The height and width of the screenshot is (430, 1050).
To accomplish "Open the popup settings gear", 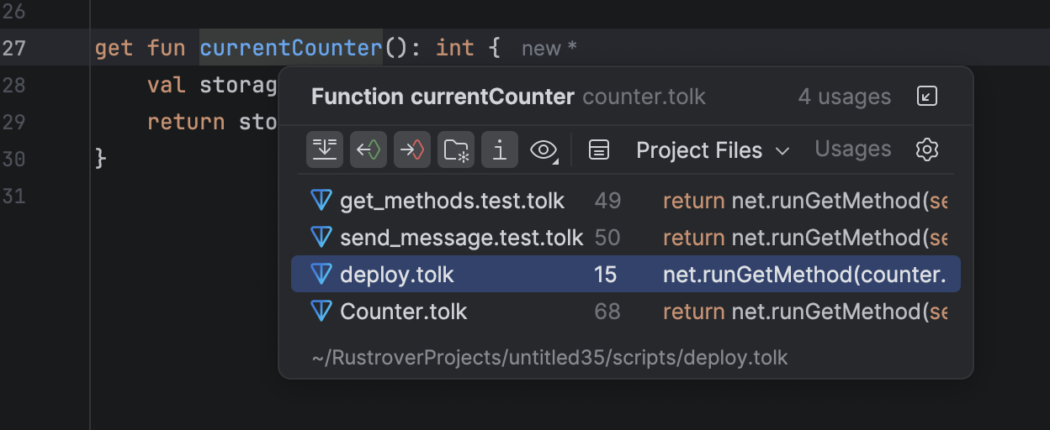I will [x=926, y=150].
